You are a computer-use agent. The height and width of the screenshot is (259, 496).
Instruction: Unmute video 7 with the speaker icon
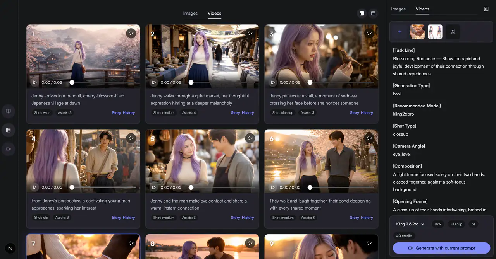[x=131, y=243]
